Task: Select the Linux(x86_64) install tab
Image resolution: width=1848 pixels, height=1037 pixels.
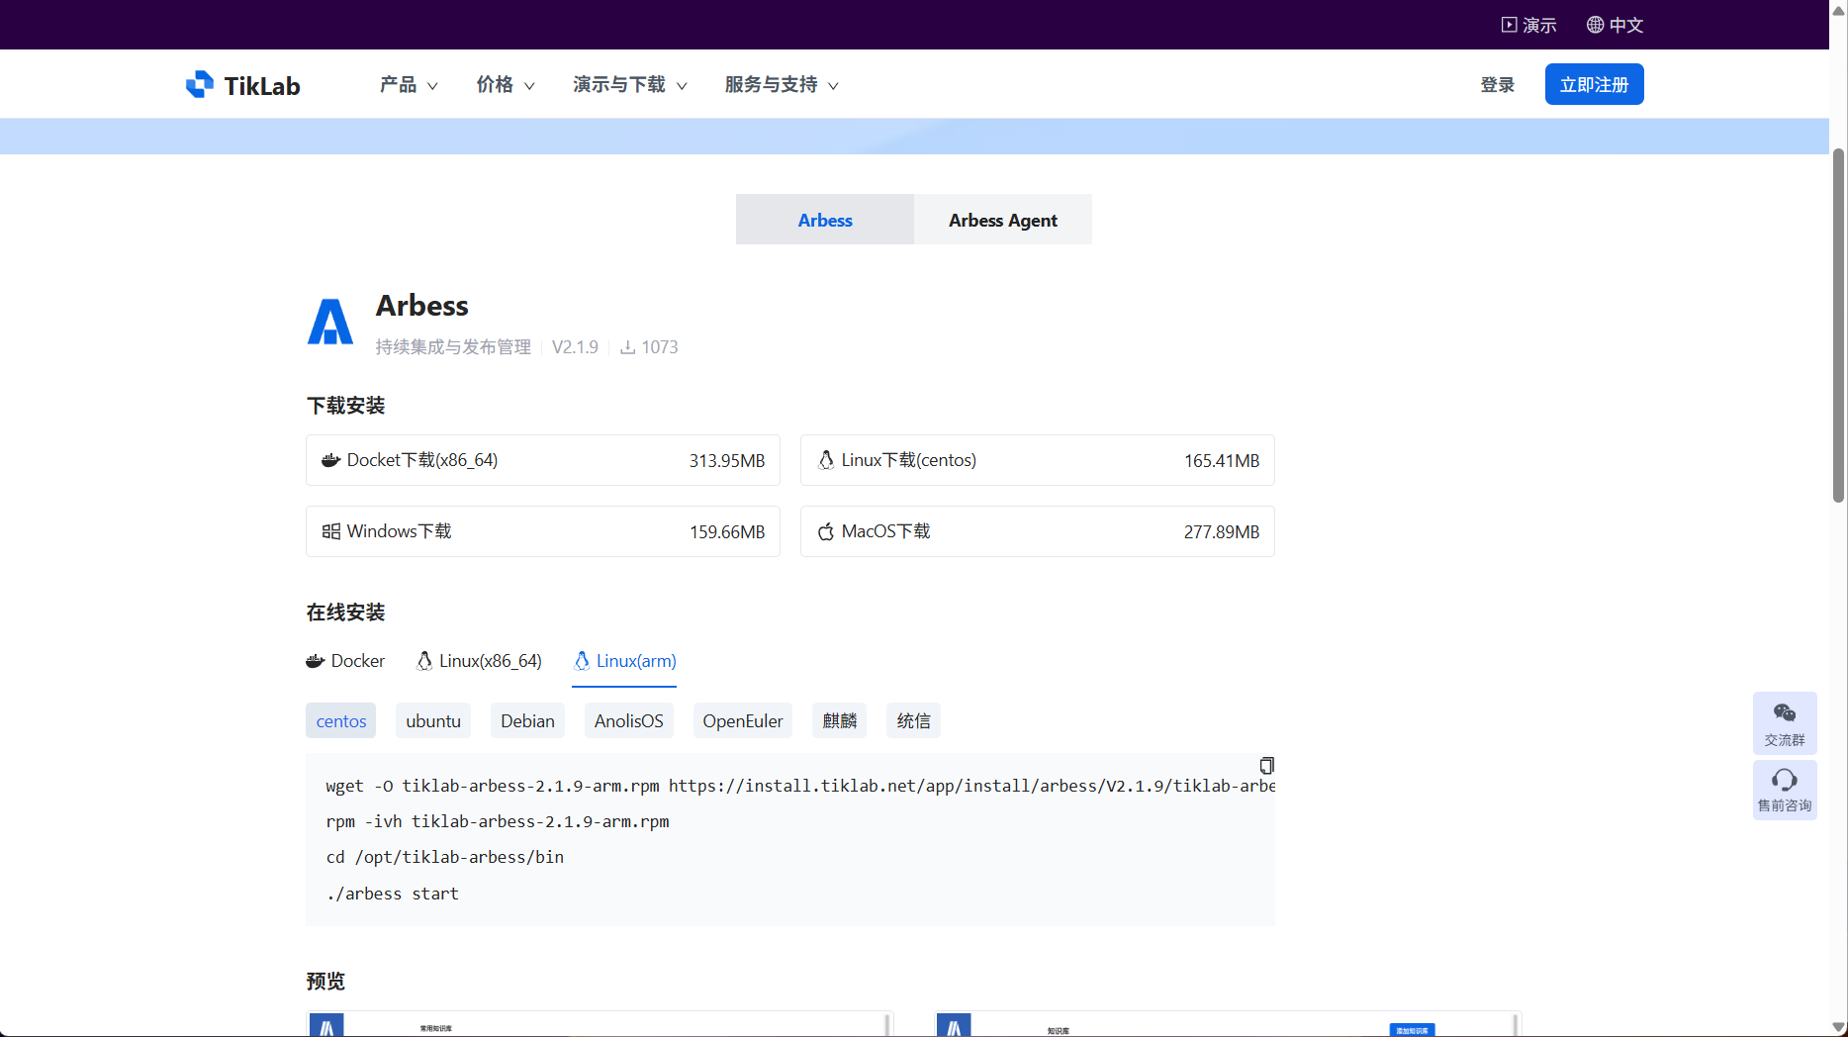Action: 479,661
